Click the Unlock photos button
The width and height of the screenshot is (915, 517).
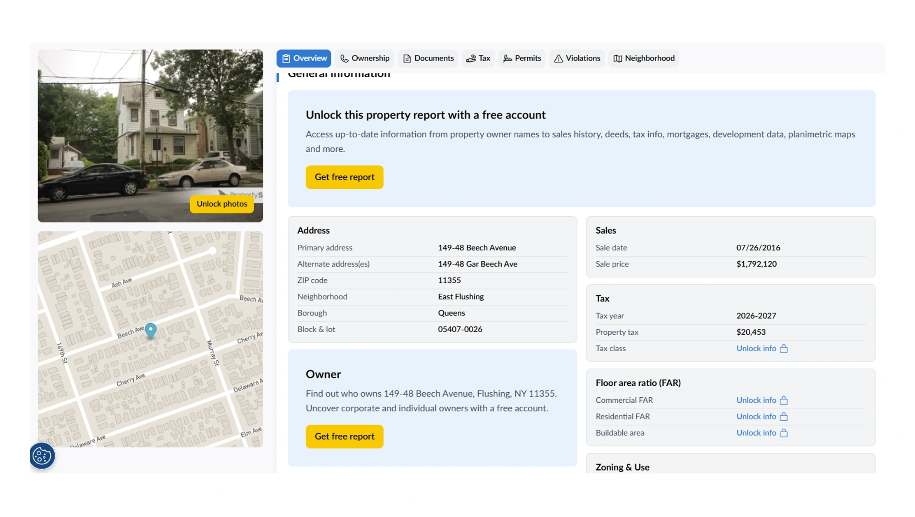(222, 204)
